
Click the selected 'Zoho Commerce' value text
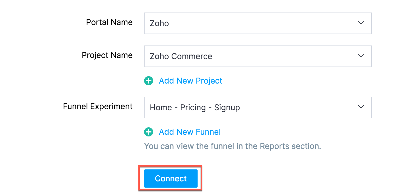tap(181, 56)
